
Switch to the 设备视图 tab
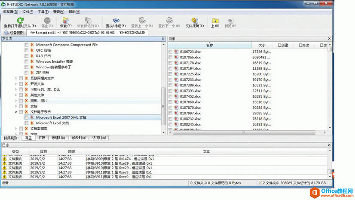[14, 33]
